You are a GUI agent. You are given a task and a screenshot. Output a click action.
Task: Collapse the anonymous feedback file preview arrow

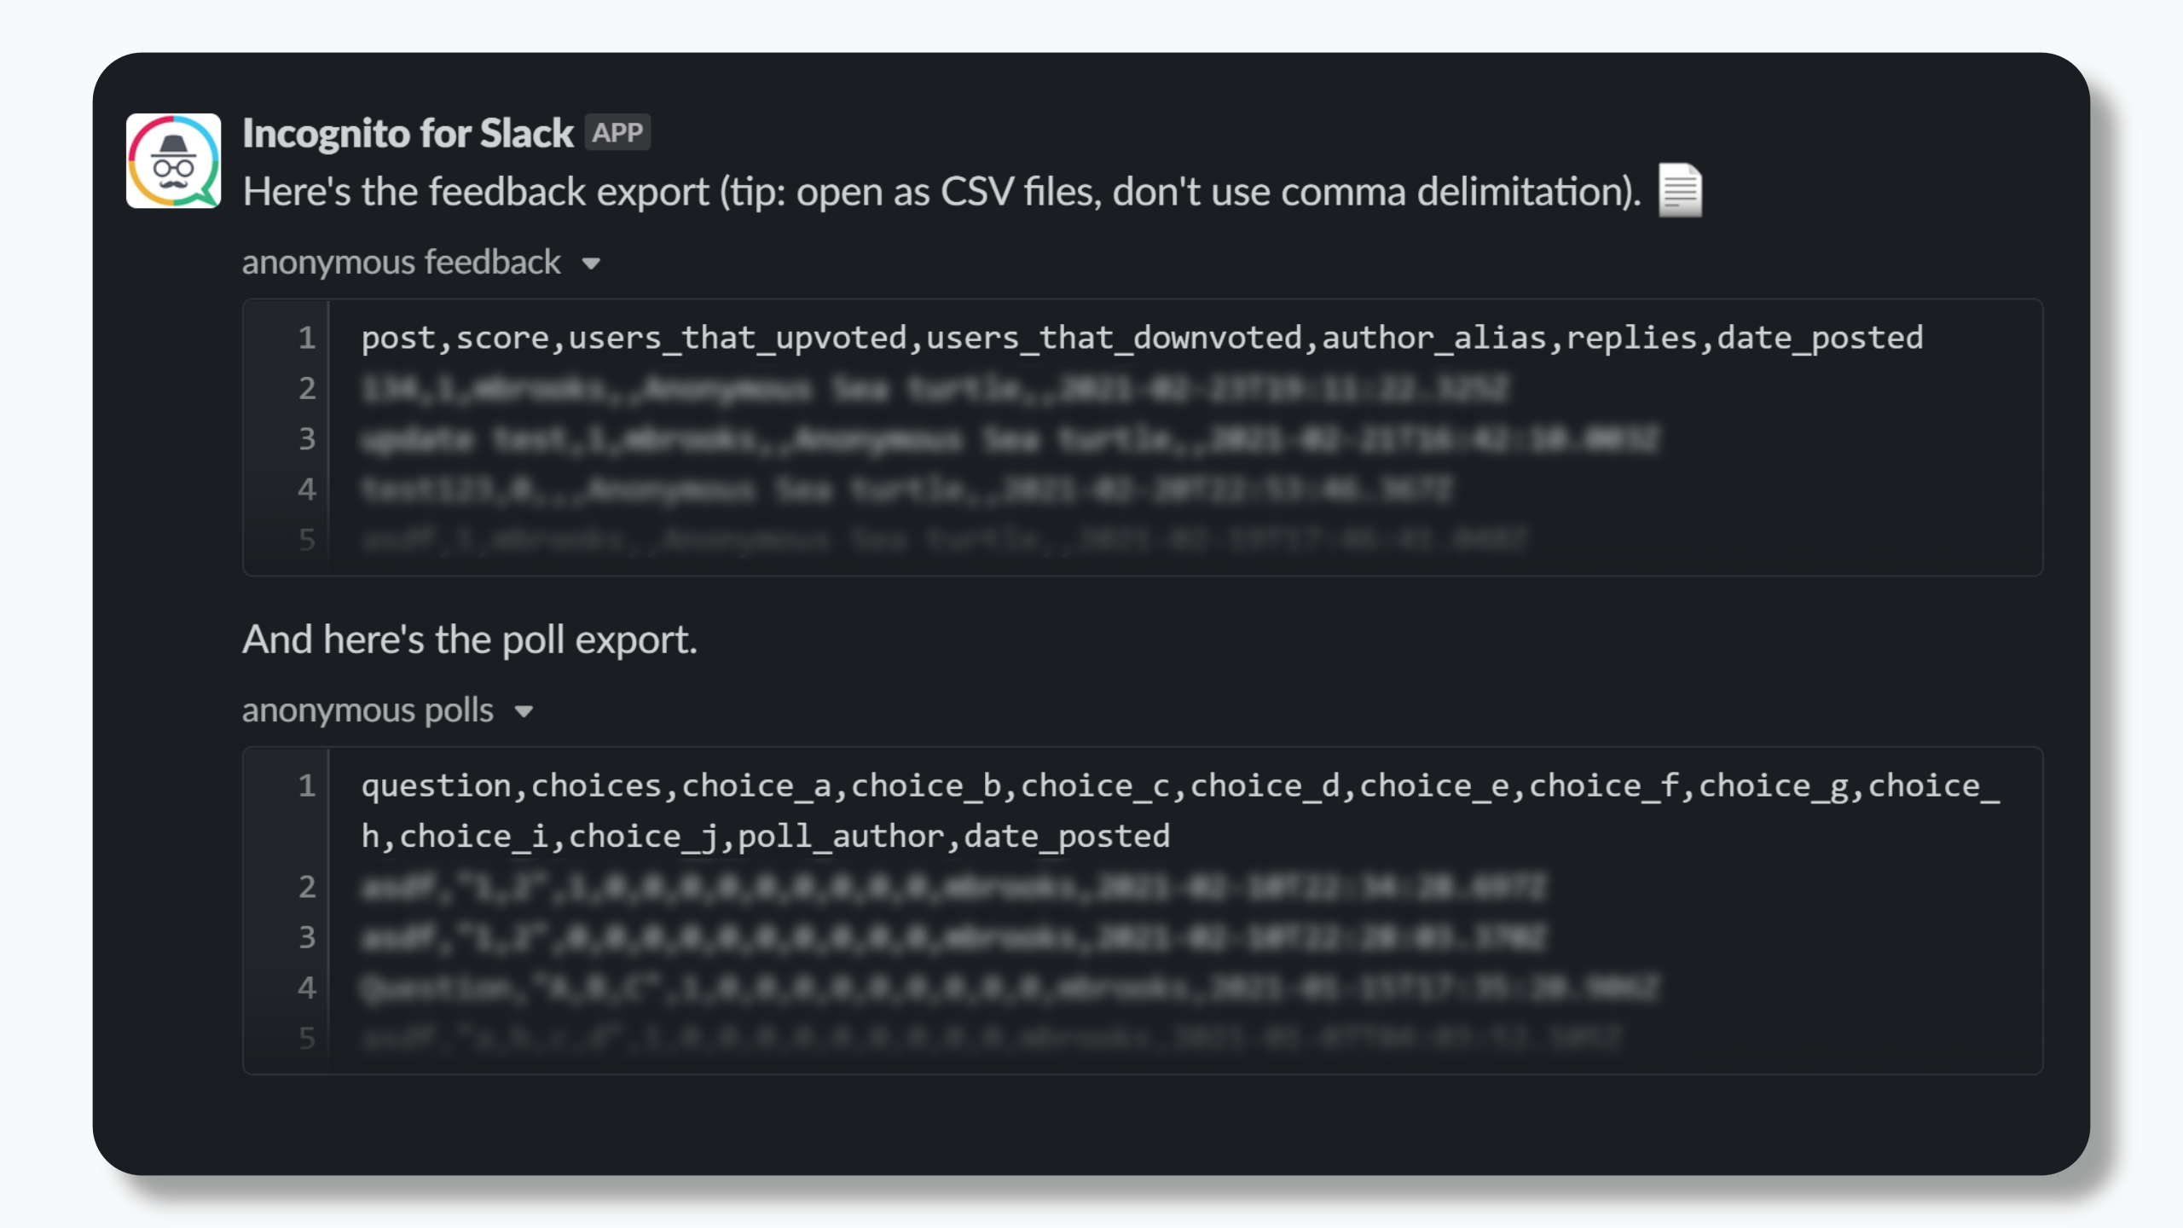(x=591, y=264)
